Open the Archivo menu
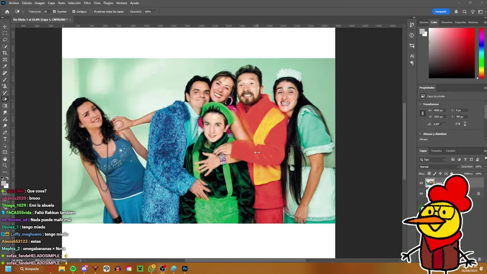The height and width of the screenshot is (274, 487). (14, 3)
